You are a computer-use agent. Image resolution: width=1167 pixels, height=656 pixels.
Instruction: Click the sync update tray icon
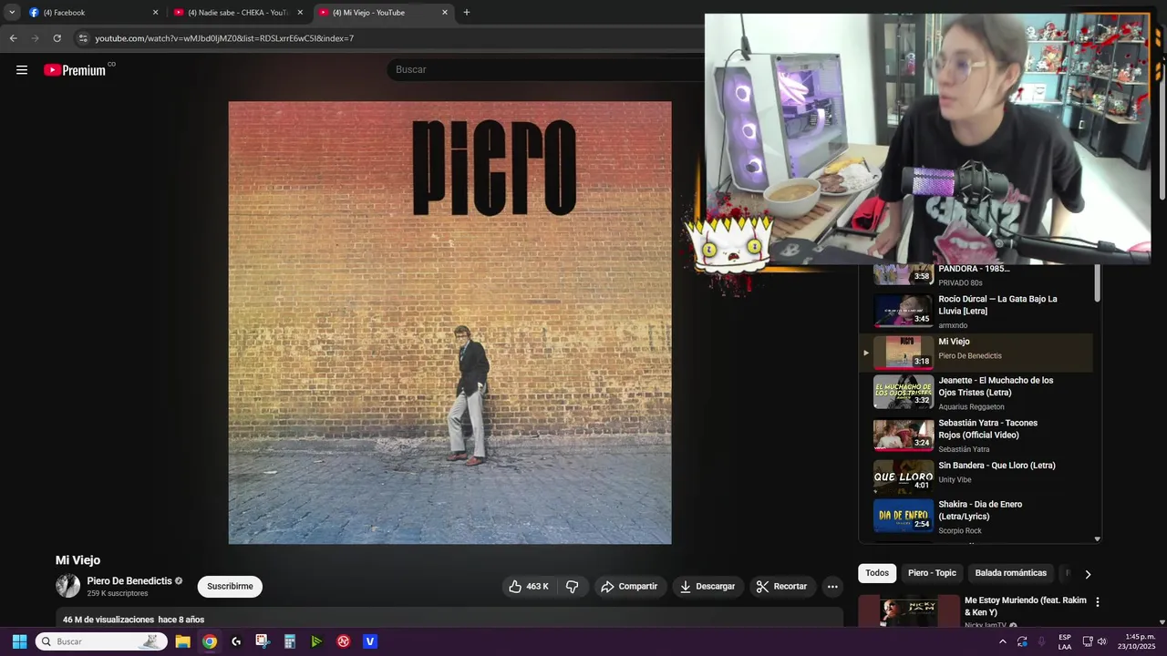point(1022,641)
